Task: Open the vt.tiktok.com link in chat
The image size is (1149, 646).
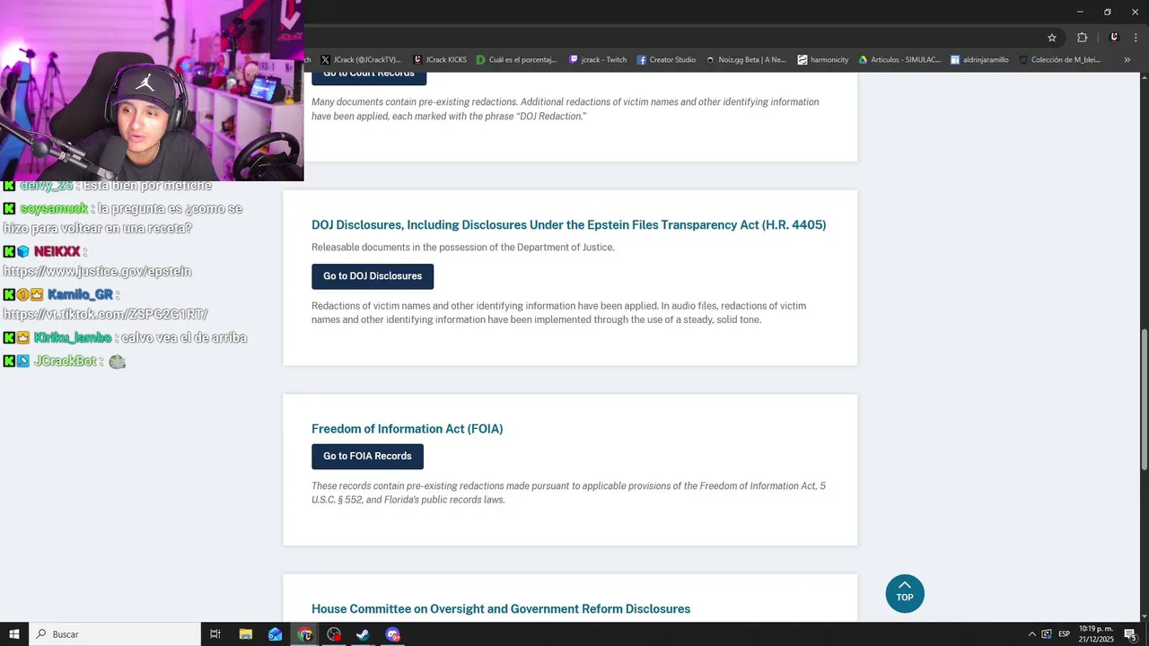Action: [105, 314]
